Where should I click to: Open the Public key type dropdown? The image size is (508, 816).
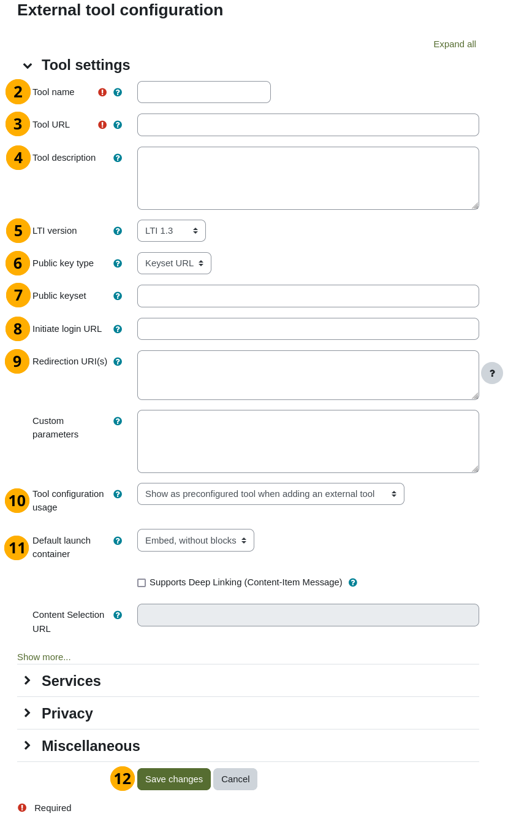[x=174, y=263]
